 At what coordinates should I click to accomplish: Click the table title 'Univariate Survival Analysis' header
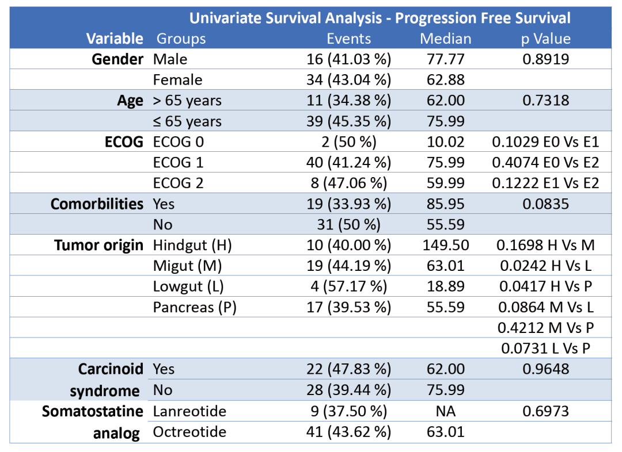pyautogui.click(x=380, y=18)
